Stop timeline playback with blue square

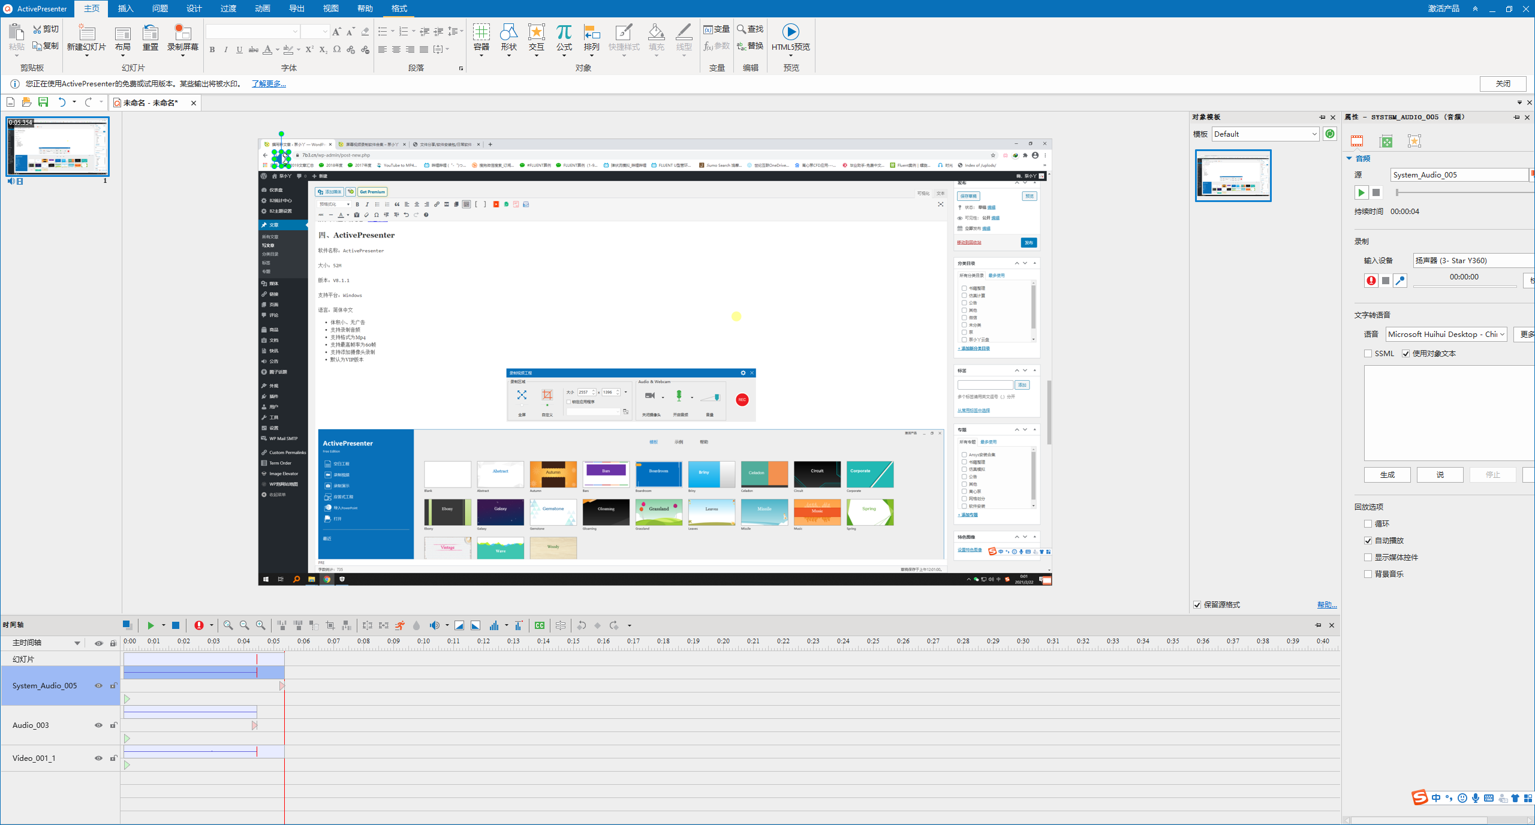pos(176,625)
